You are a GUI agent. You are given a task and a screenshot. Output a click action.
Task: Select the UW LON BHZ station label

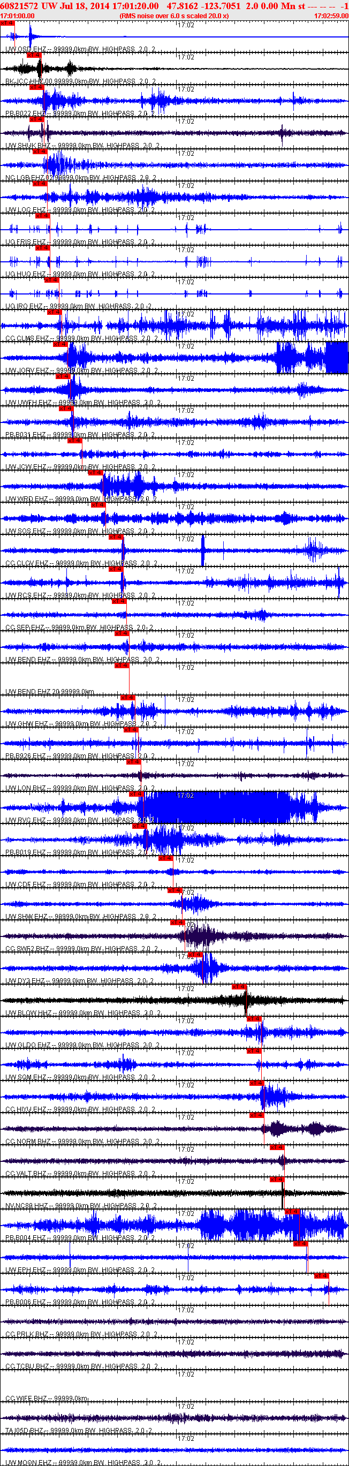[80, 789]
